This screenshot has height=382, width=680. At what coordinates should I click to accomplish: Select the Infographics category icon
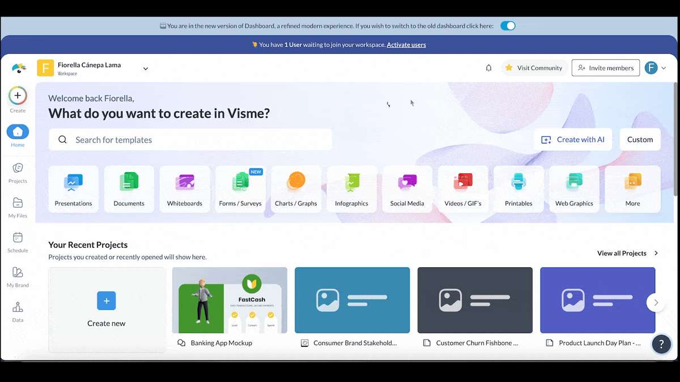tap(351, 183)
